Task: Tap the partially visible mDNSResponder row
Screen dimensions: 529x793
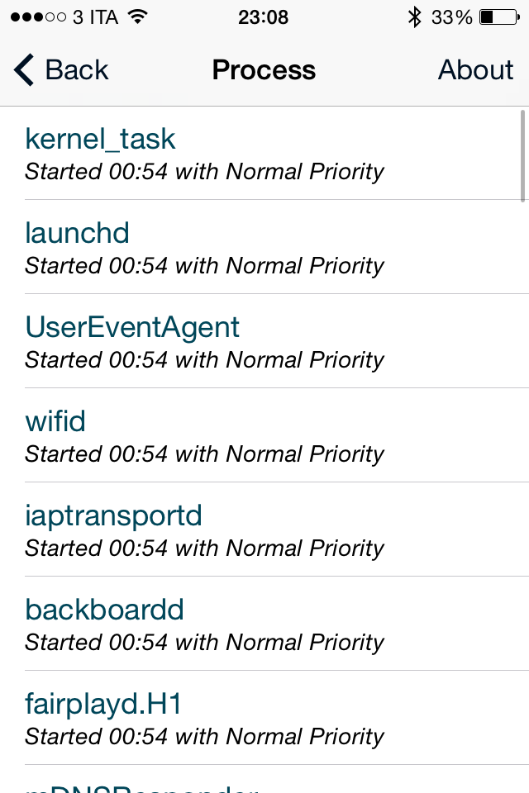Action: [x=264, y=781]
